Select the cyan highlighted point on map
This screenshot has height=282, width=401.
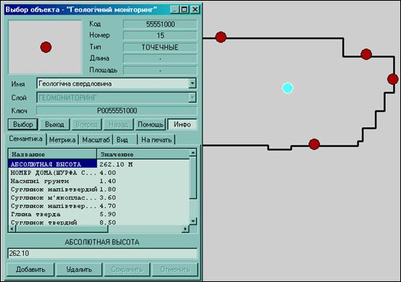[288, 88]
